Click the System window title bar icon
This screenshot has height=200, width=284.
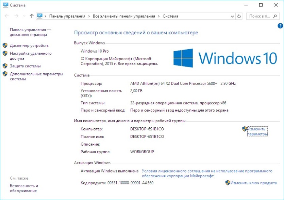click(x=6, y=5)
